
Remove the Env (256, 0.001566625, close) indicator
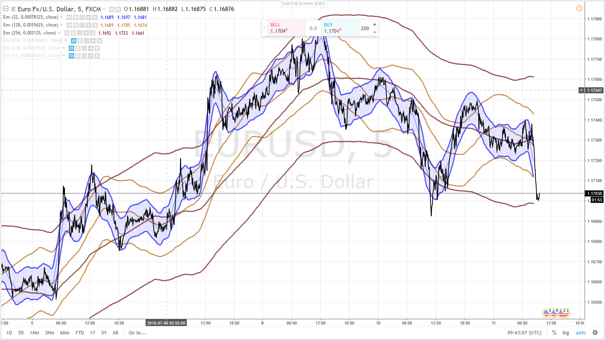click(x=99, y=41)
